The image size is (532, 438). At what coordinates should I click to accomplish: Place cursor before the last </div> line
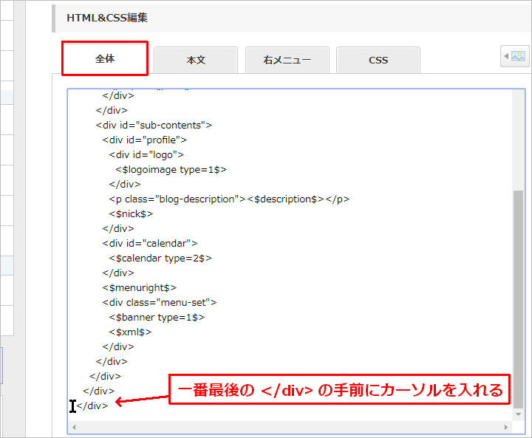pos(76,406)
